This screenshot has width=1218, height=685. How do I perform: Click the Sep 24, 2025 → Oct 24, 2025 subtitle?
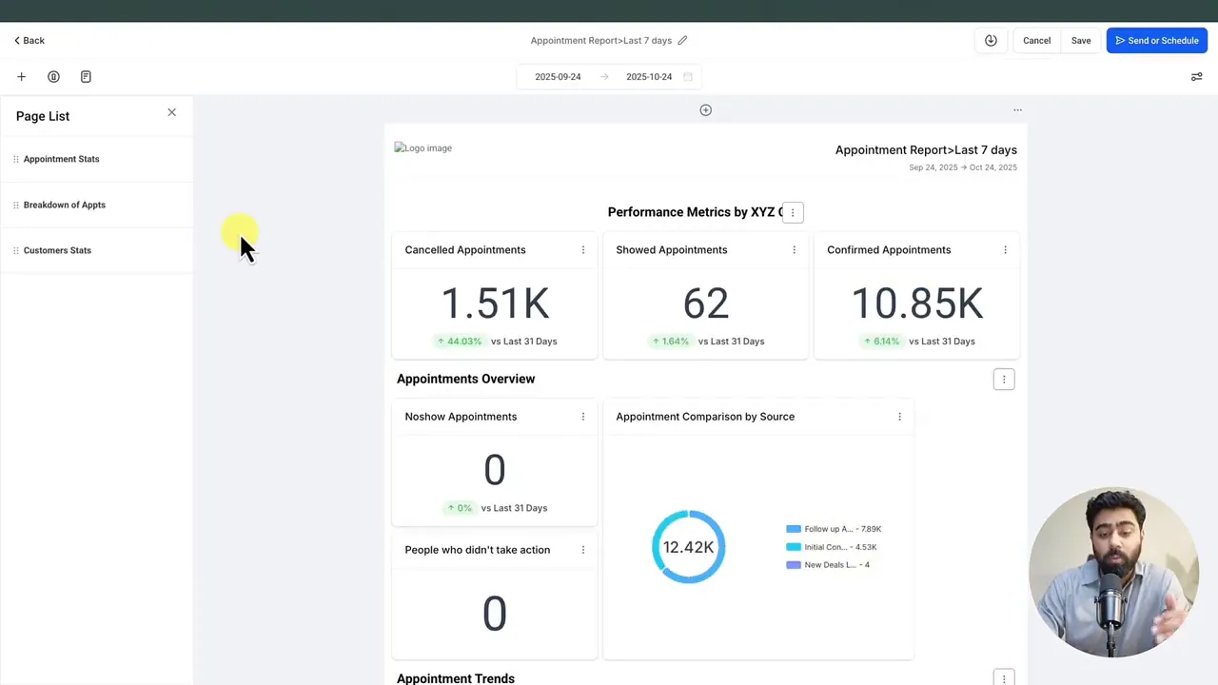point(963,167)
